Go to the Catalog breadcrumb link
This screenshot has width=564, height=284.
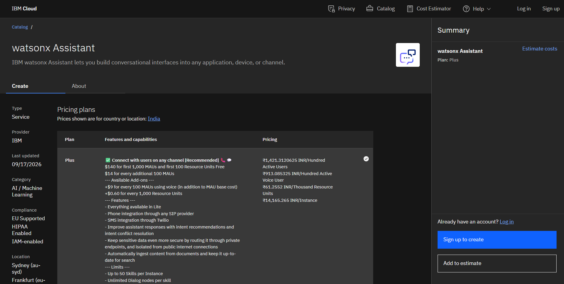(20, 27)
